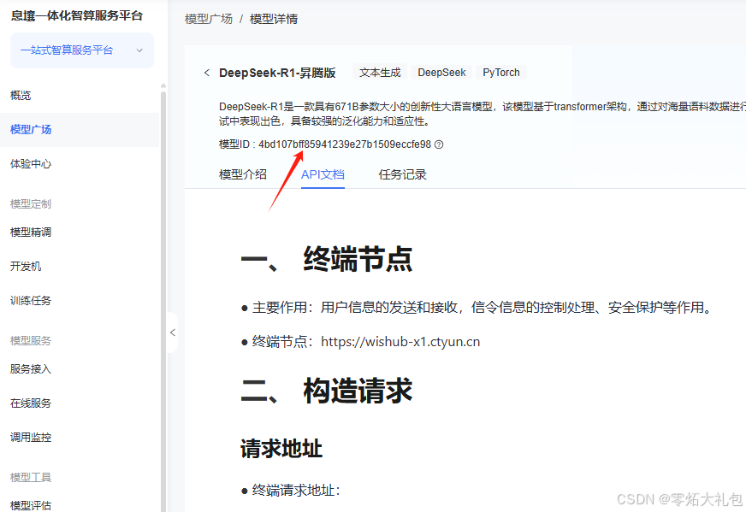Click the https://wishub-x1.ctyun.cn endpoint URL
Screen dimensions: 746x512
(x=400, y=342)
